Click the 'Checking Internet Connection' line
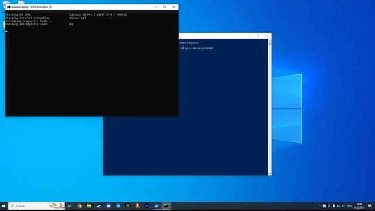This screenshot has width=375, height=211. [28, 18]
